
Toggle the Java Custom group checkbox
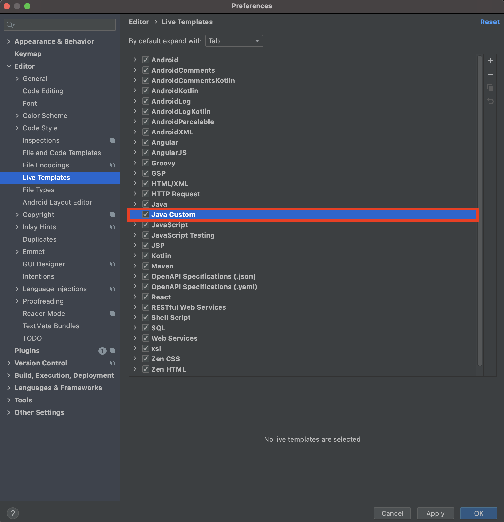[145, 214]
